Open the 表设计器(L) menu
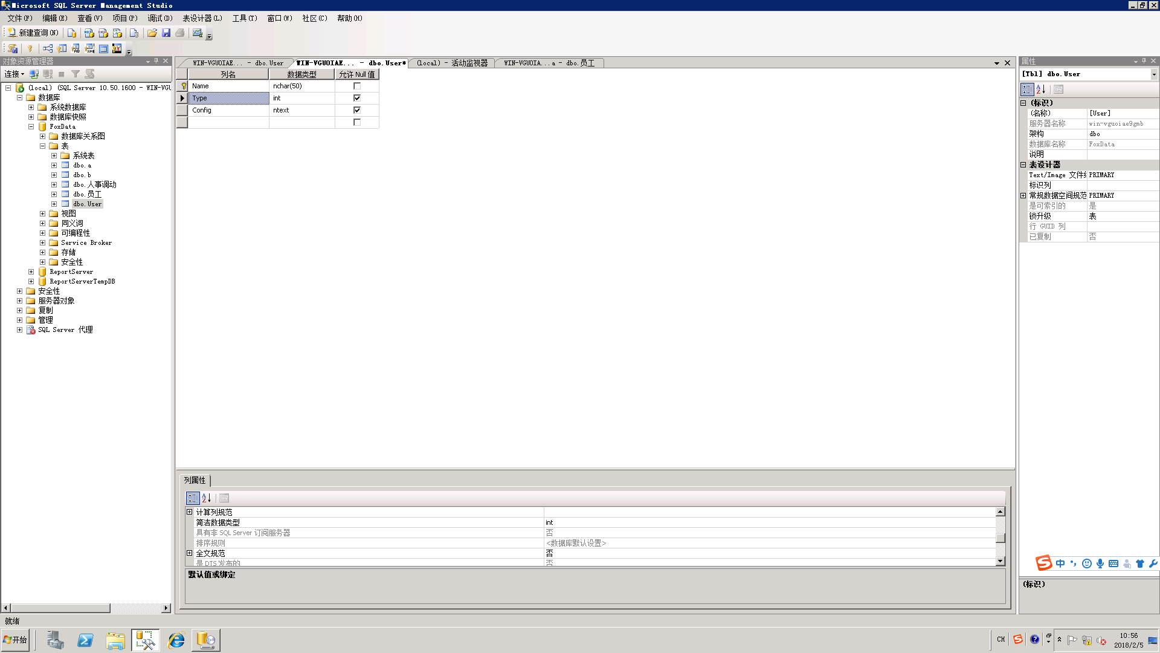This screenshot has height=653, width=1160. 202,18
